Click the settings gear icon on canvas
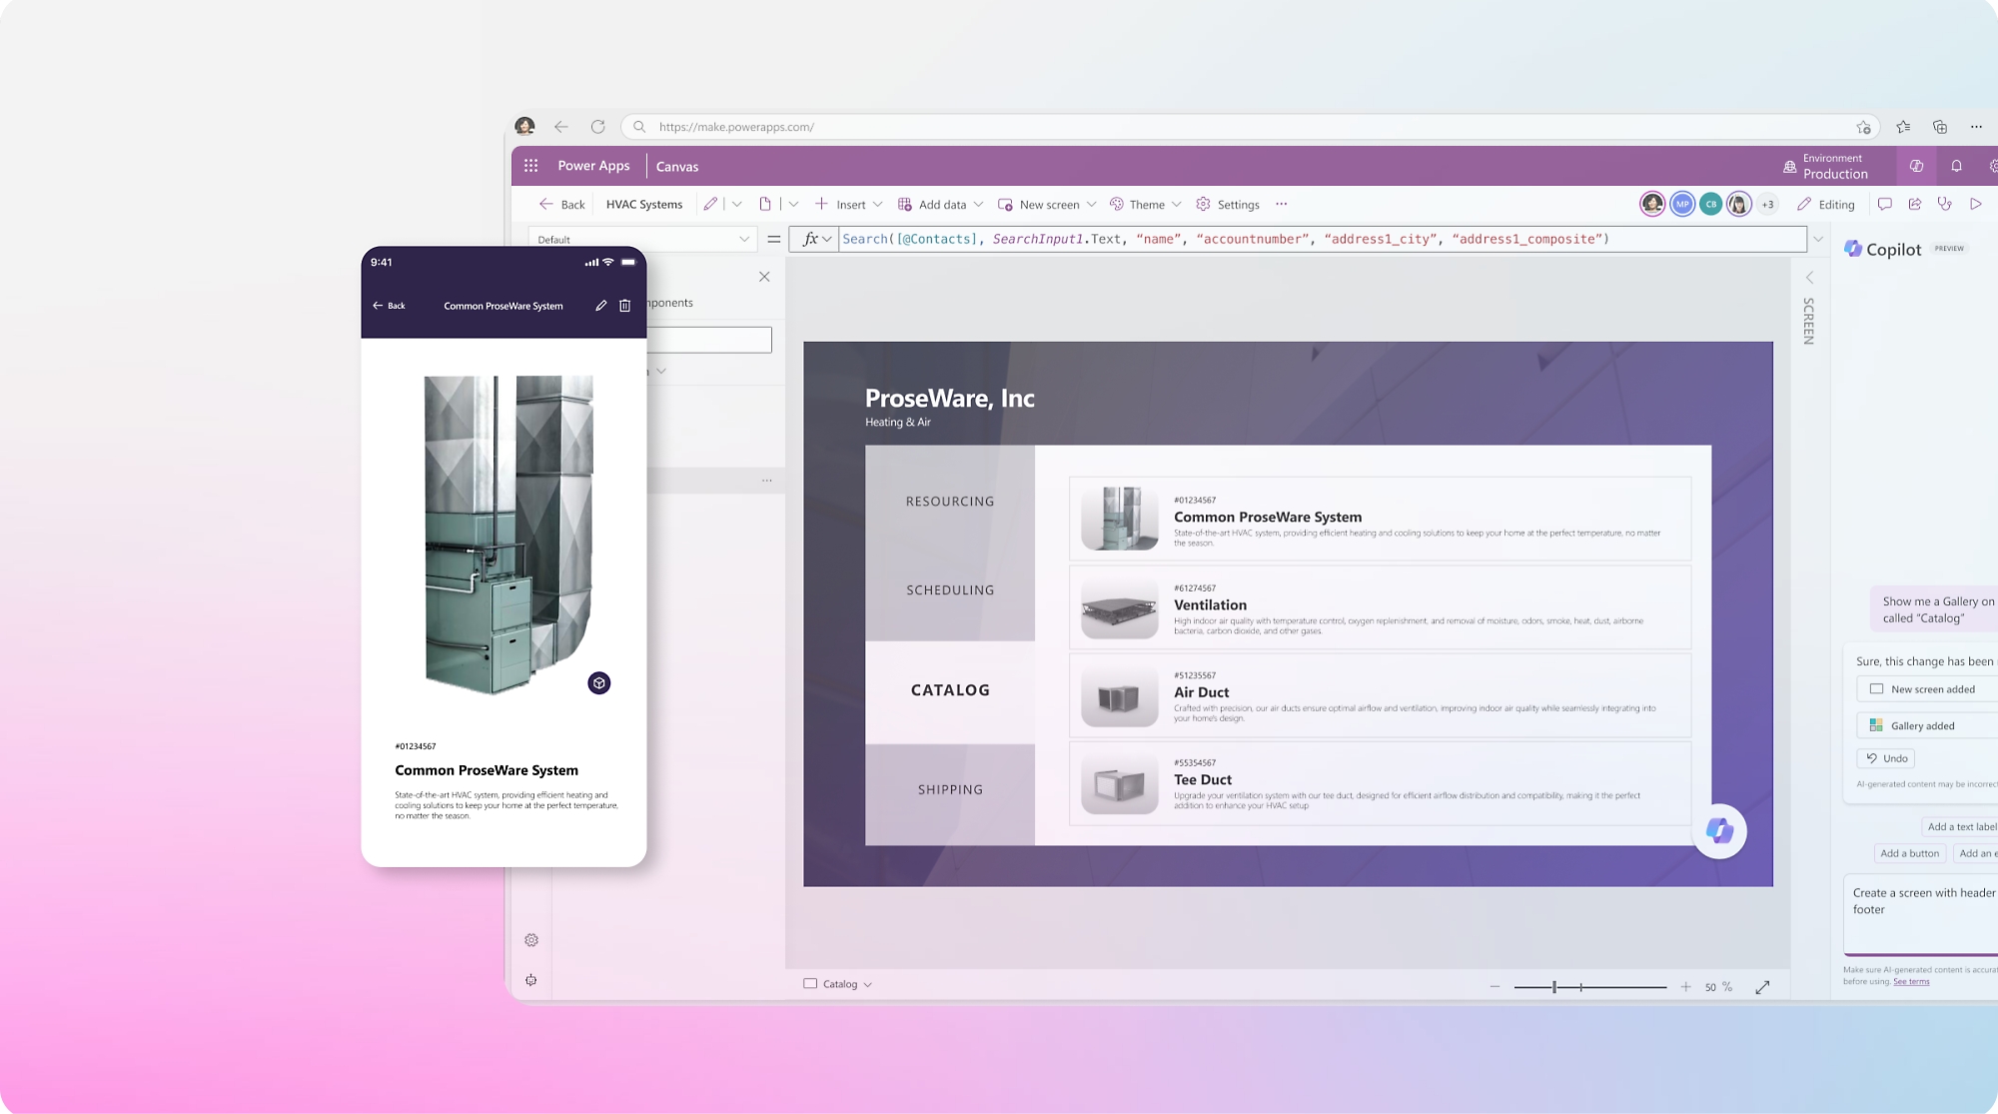Screen dimensions: 1998x1114 [x=532, y=940]
